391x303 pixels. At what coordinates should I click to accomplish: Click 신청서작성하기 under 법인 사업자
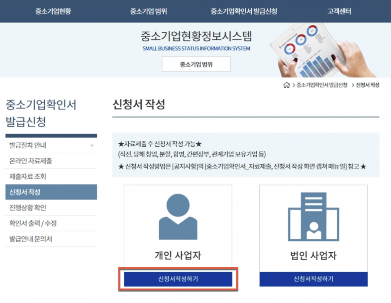click(313, 279)
